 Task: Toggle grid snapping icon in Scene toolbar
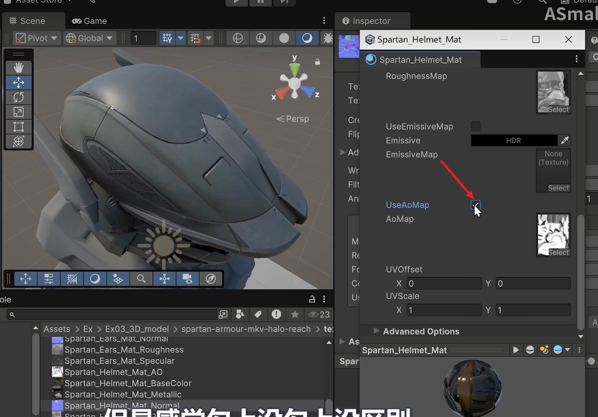tap(168, 38)
